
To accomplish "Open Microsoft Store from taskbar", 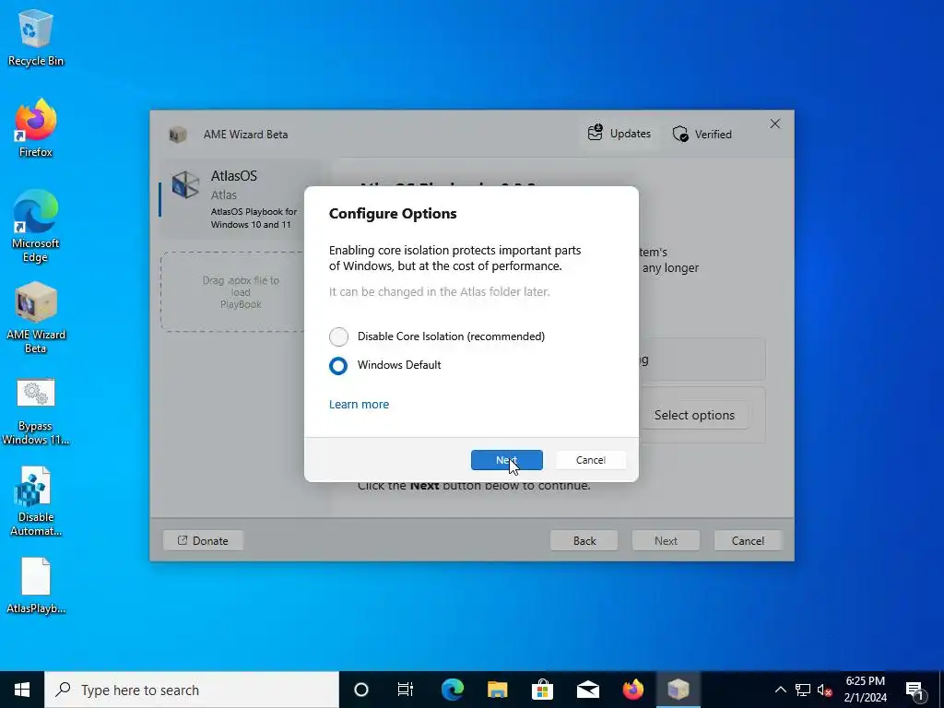I will pyautogui.click(x=542, y=690).
